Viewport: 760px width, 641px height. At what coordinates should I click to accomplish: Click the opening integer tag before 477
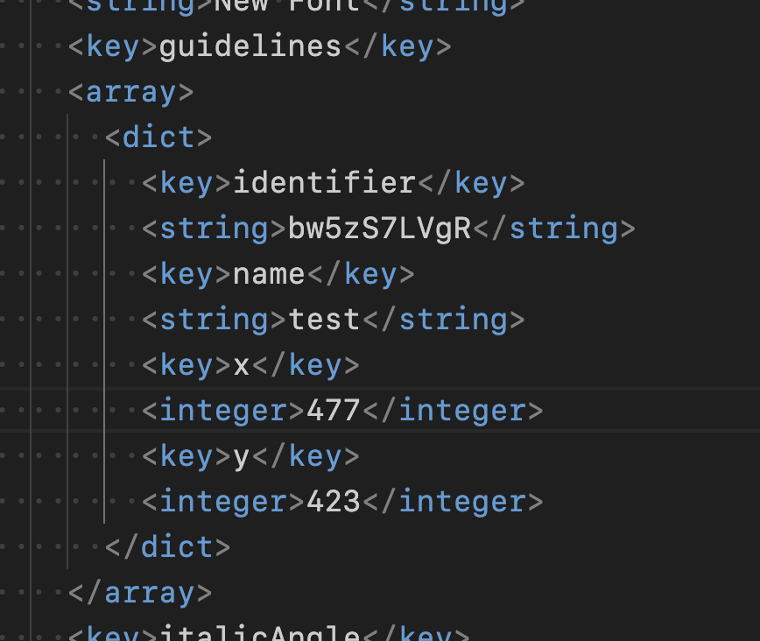215,411
